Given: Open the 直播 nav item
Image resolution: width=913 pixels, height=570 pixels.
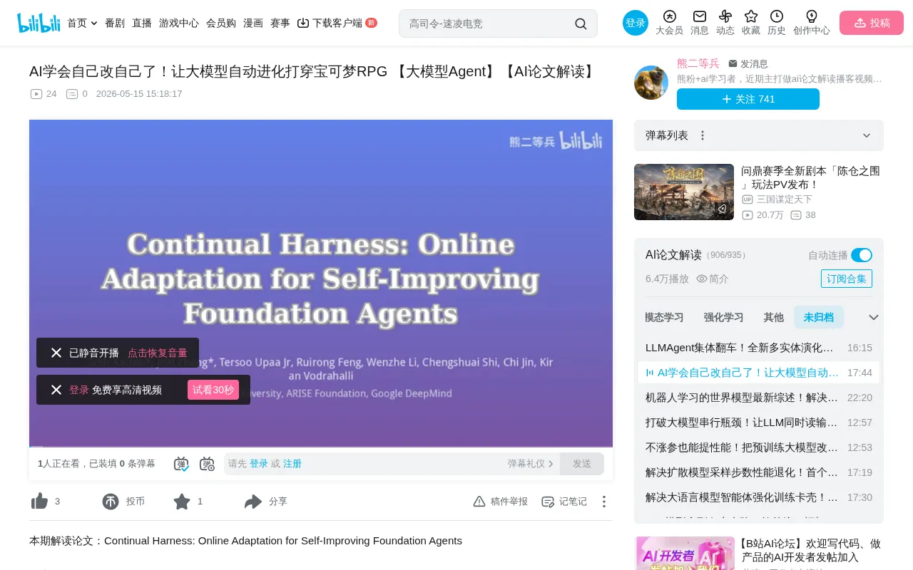Looking at the screenshot, I should [142, 23].
